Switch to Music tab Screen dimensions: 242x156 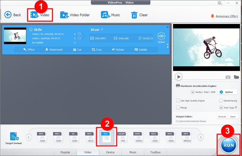coord(133,152)
